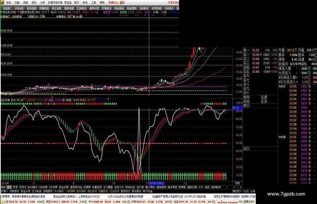Select the 致命出击 indicator tab

point(130,187)
